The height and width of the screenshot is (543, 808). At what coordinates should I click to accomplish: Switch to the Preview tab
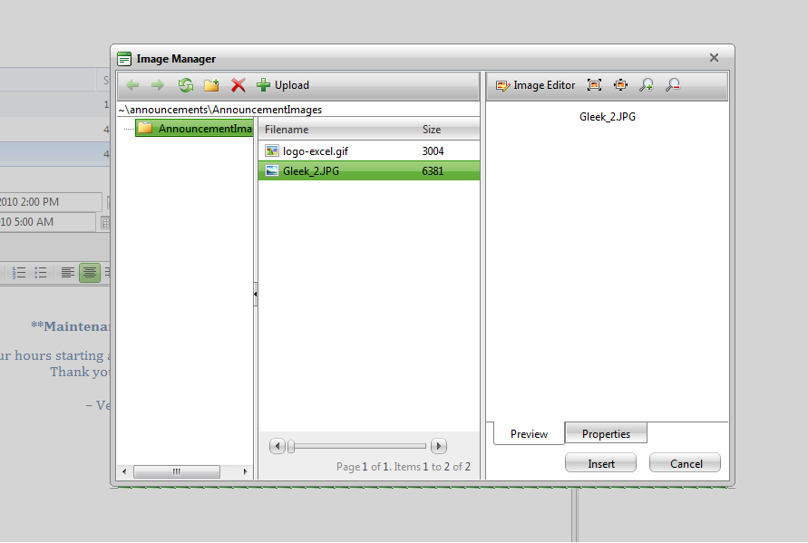pos(529,434)
